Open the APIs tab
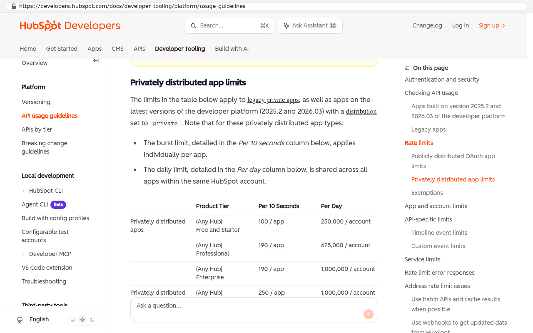 139,49
